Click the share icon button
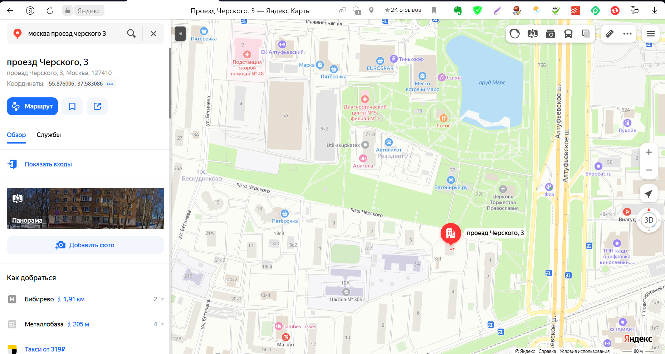Viewport: 665px width, 354px height. click(97, 106)
